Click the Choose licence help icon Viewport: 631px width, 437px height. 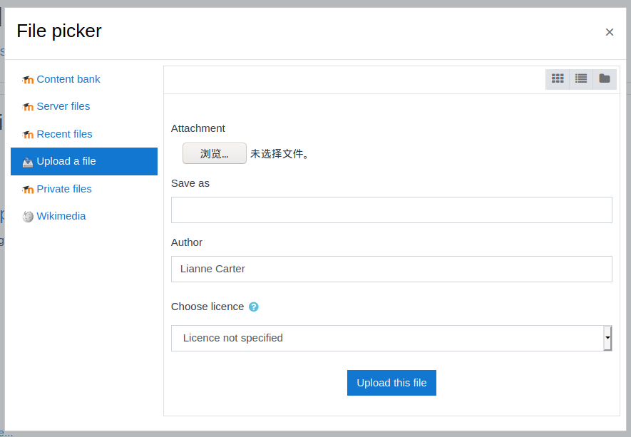tap(254, 307)
